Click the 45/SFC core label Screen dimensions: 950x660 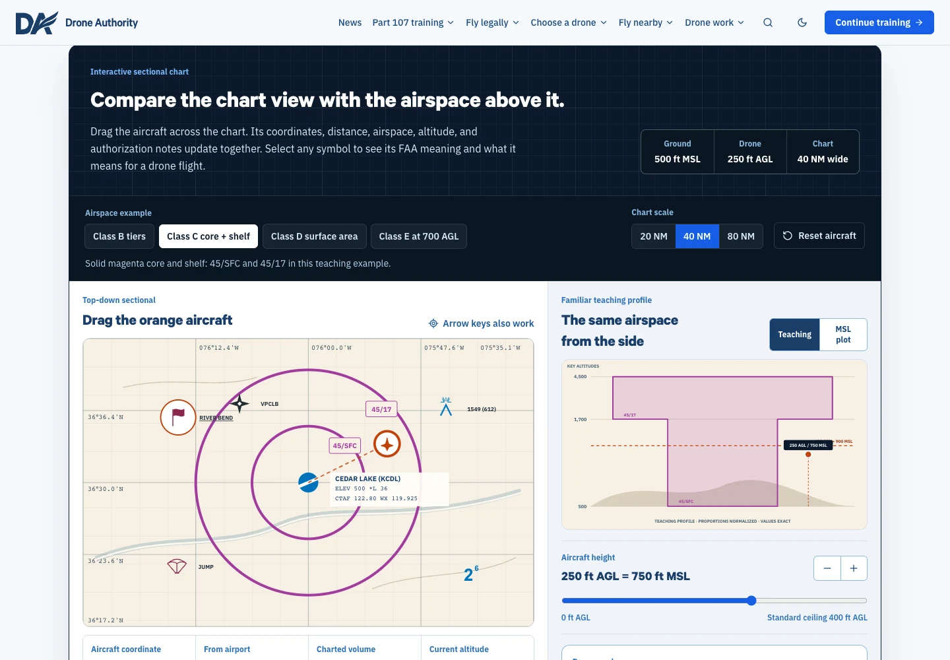[344, 445]
